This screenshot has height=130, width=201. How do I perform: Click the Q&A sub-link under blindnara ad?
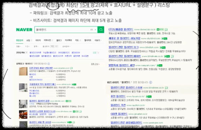(50, 114)
